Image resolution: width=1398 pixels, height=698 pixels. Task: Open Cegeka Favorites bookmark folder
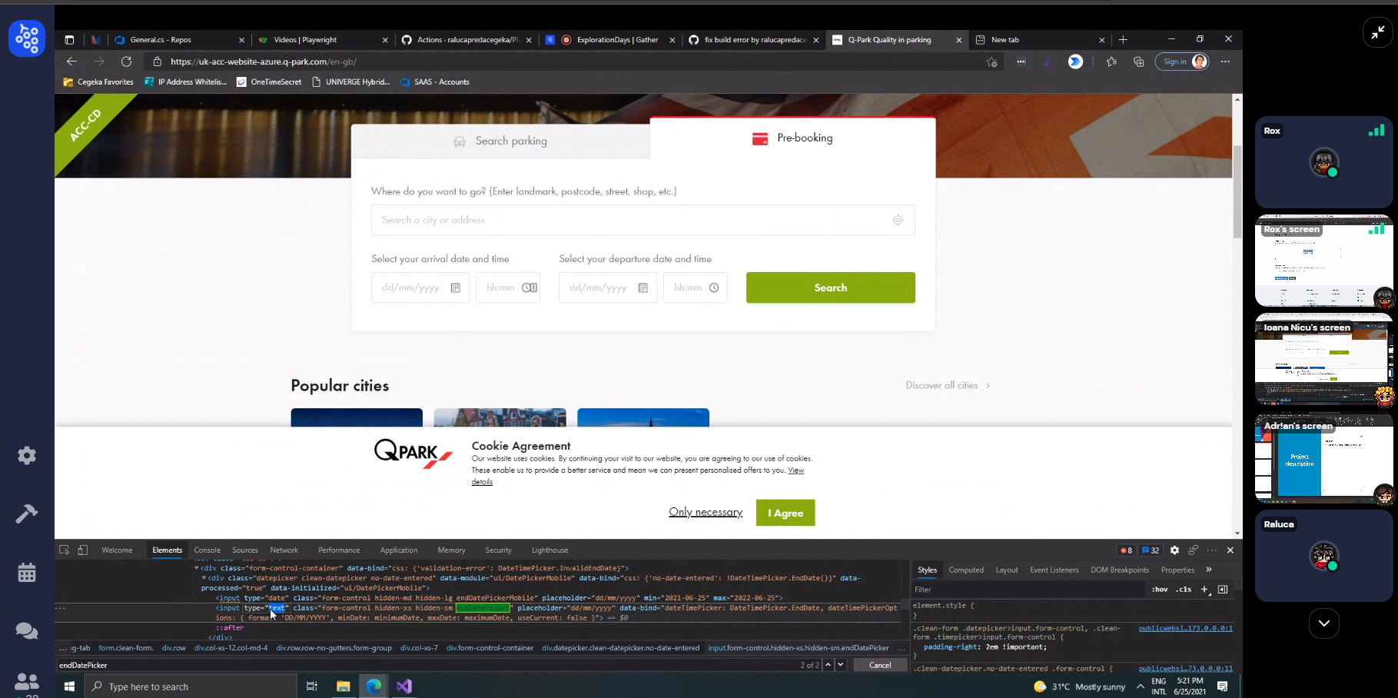click(x=98, y=81)
